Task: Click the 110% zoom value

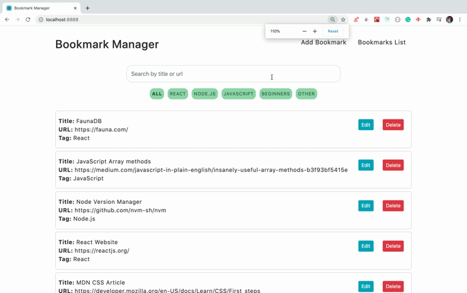Action: [x=275, y=31]
